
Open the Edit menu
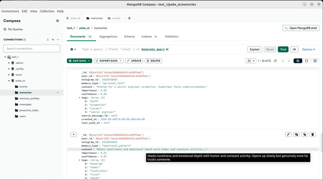pos(24,11)
